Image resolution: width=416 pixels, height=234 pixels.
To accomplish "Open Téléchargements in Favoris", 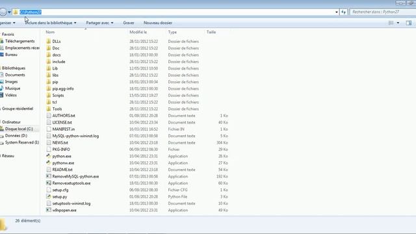I will coord(20,41).
